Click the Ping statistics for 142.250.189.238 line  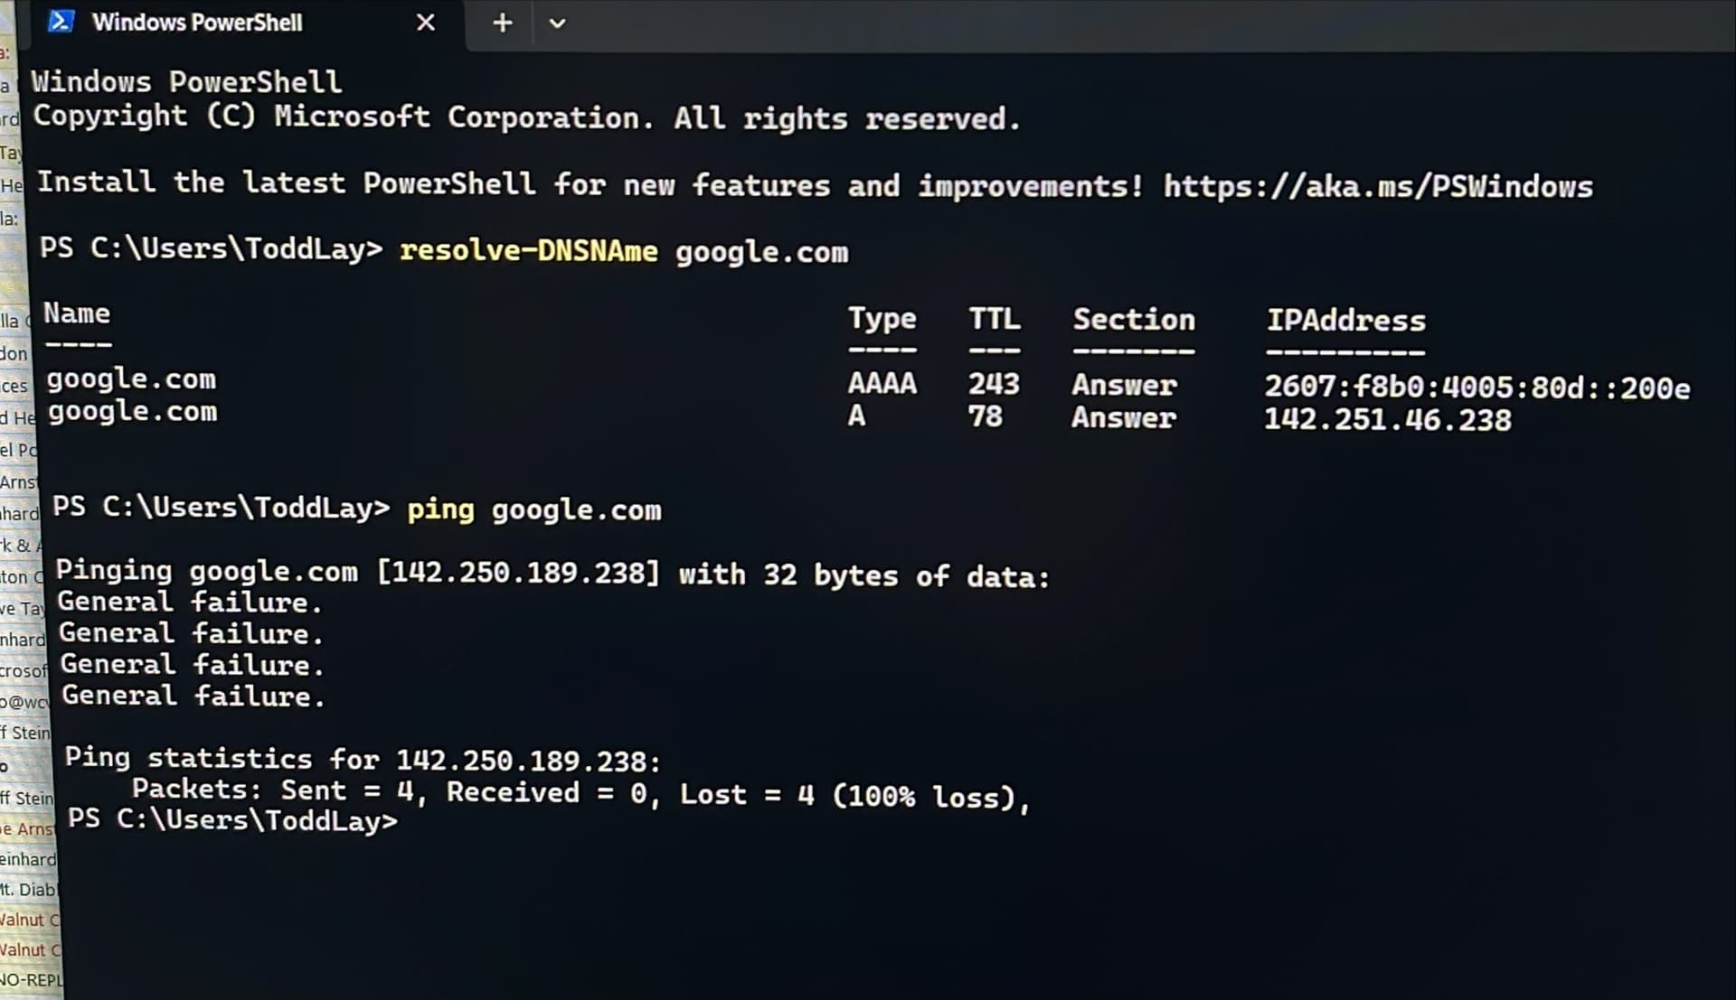[x=363, y=759]
